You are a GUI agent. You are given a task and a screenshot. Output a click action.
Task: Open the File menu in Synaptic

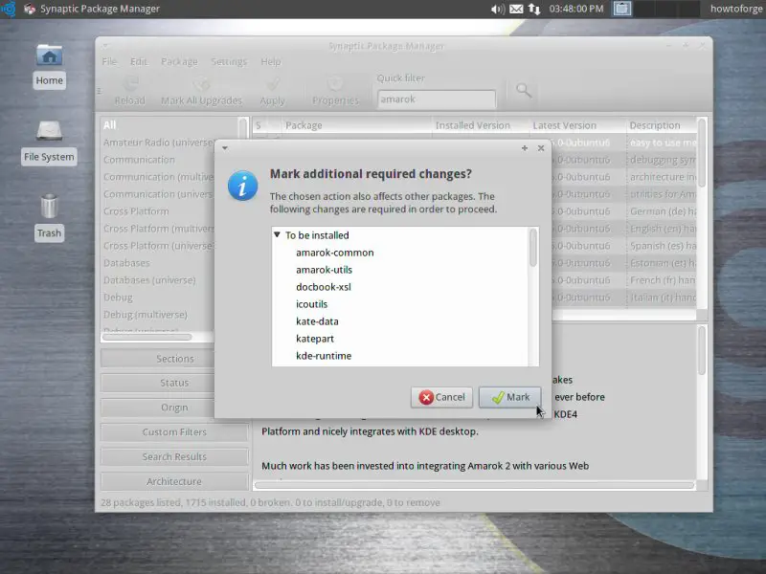pyautogui.click(x=109, y=61)
